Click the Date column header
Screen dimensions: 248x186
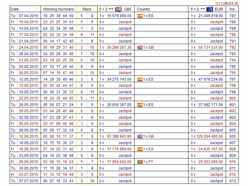point(15,9)
